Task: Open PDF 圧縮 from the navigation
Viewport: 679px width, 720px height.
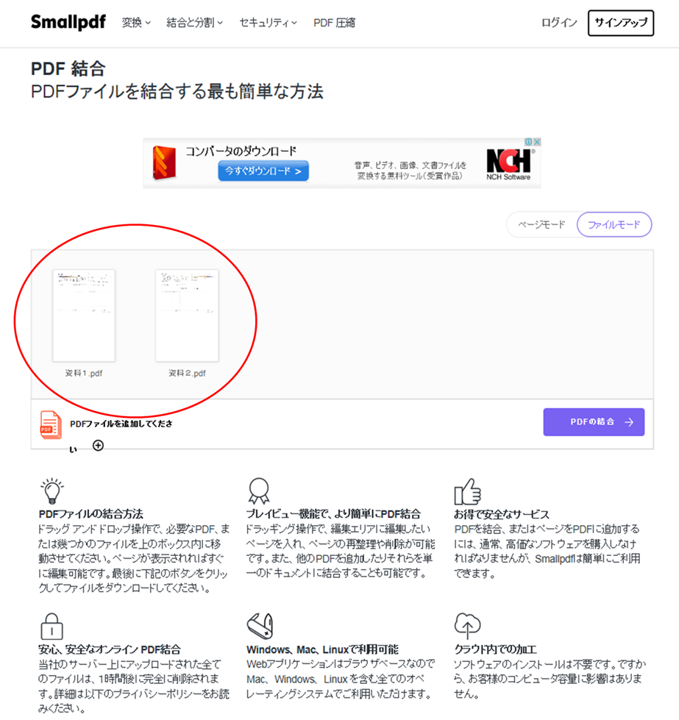Action: (x=334, y=23)
